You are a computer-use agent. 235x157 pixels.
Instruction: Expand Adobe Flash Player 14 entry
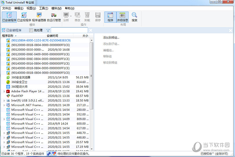[4, 91]
